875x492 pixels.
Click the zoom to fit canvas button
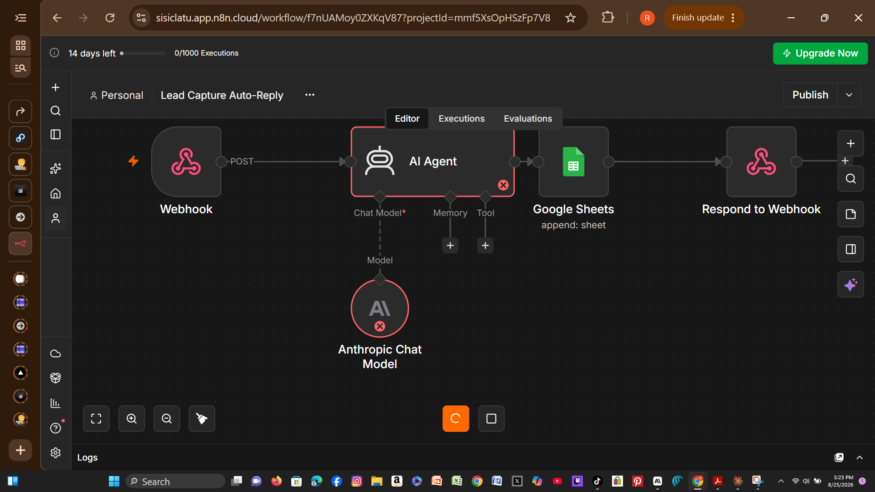click(96, 419)
